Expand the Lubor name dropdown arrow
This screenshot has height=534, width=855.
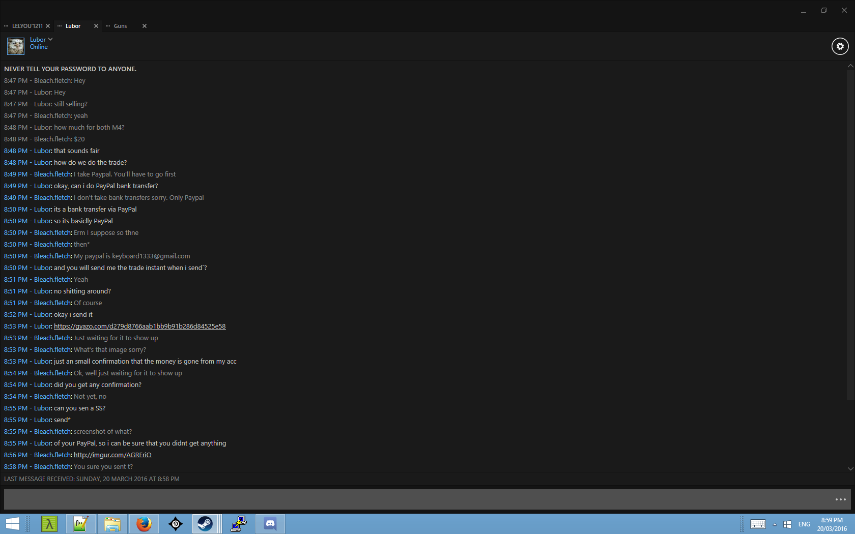[50, 39]
